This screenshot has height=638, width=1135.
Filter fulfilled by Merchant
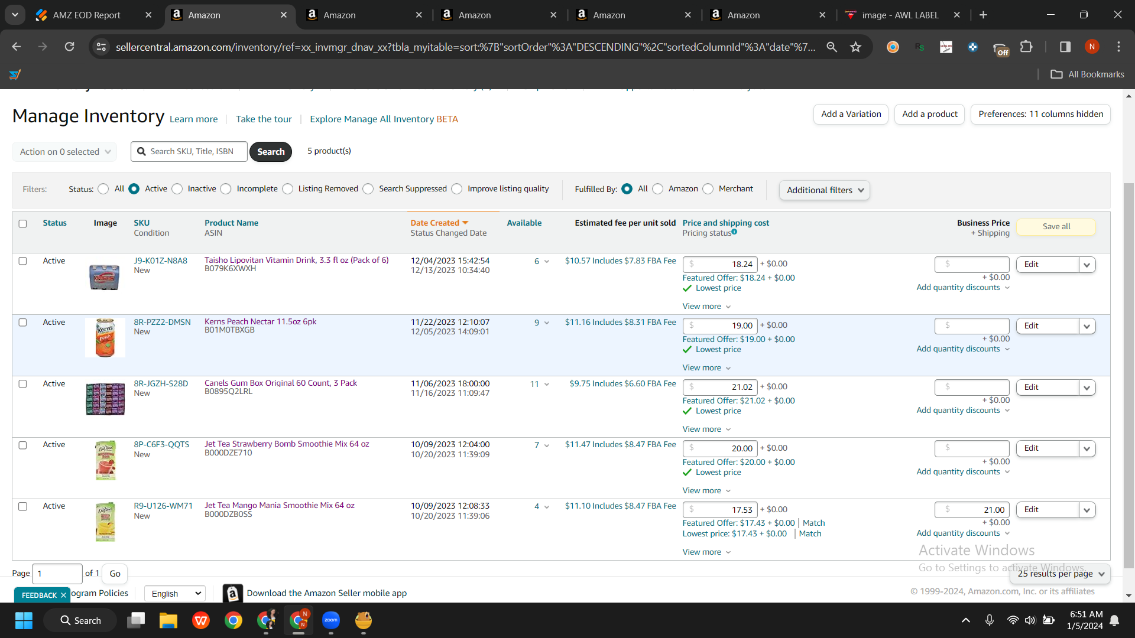tap(708, 189)
